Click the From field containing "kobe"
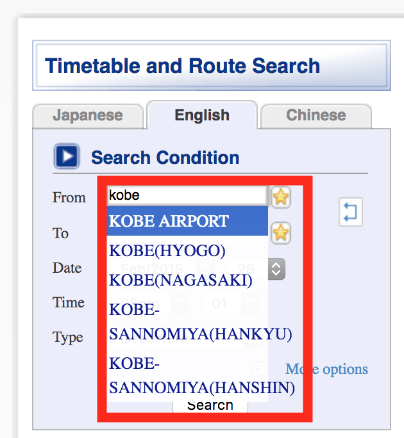 (x=186, y=195)
